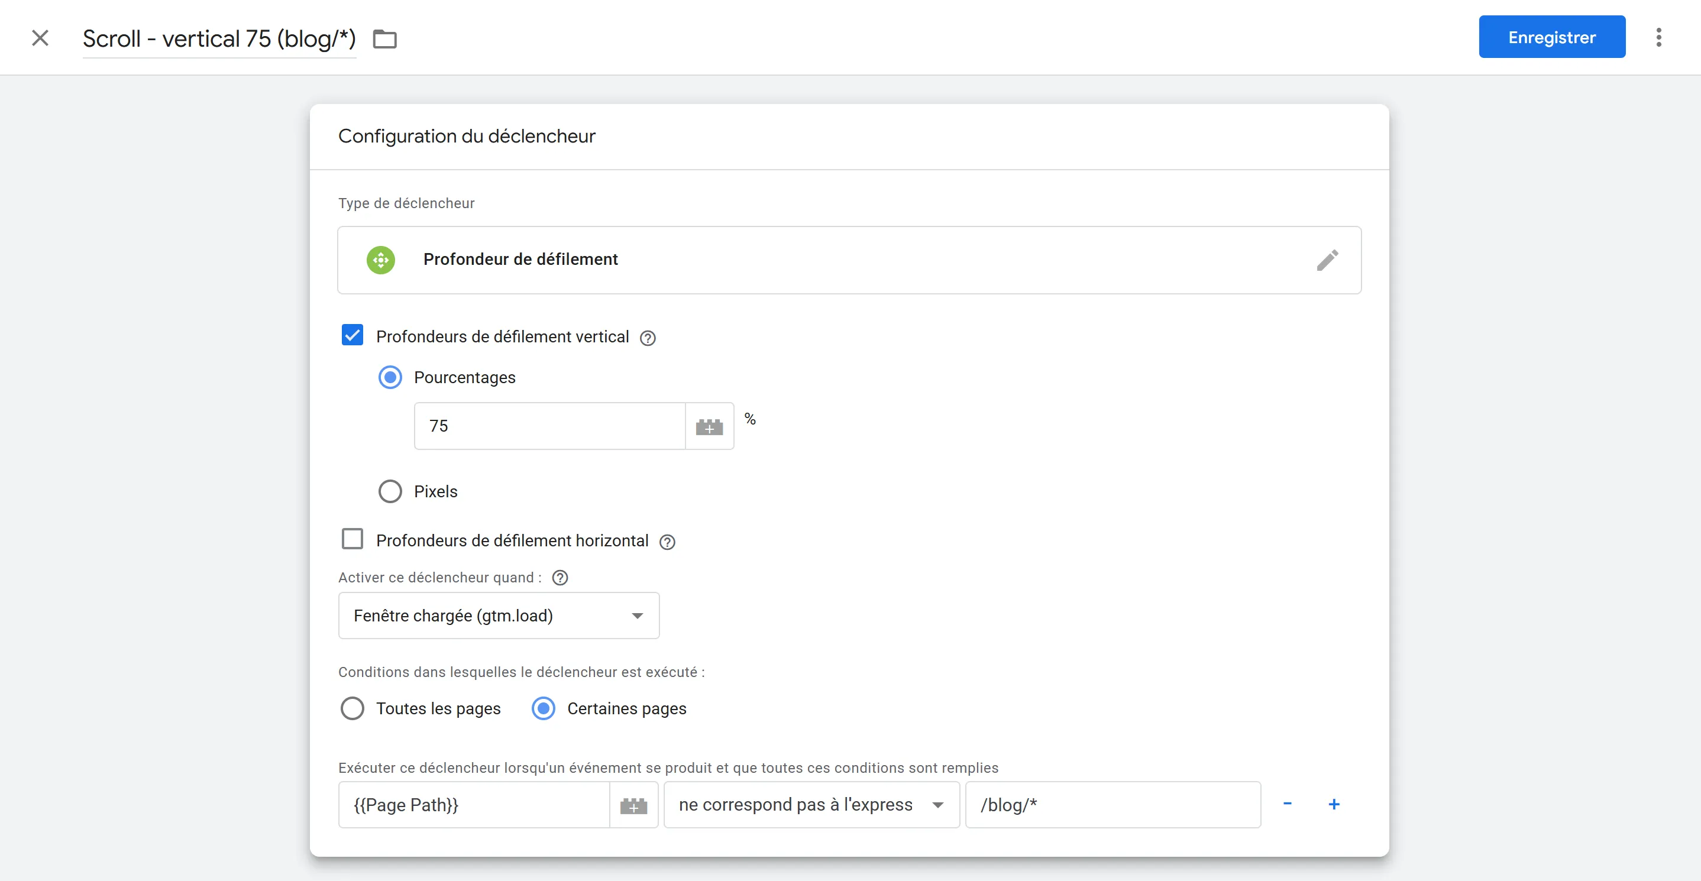The height and width of the screenshot is (881, 1701).
Task: Select the Toutes les pages radio button
Action: tap(353, 709)
